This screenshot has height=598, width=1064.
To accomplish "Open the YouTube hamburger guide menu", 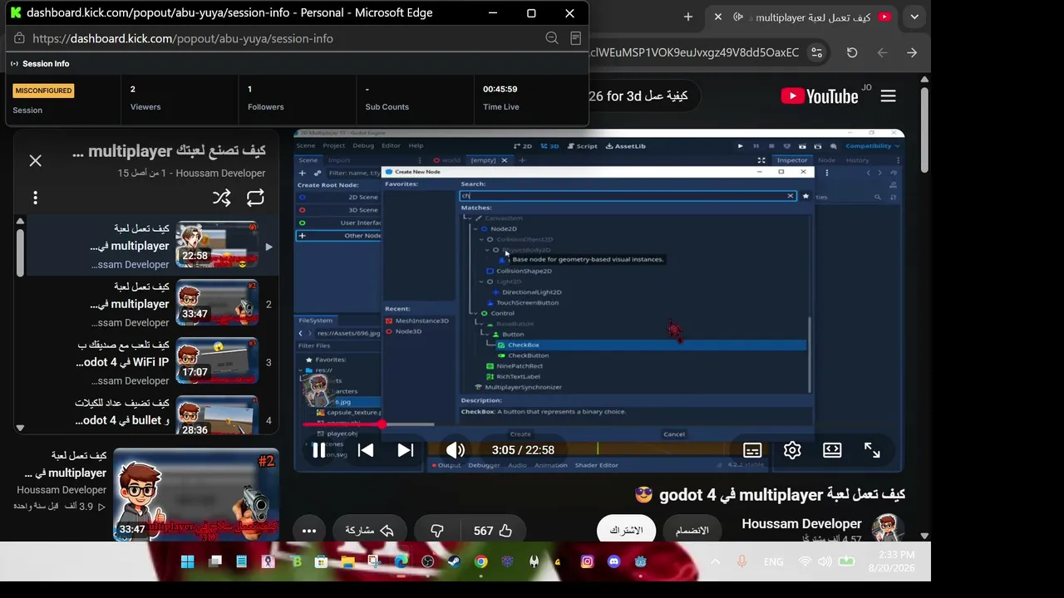I will tap(888, 96).
